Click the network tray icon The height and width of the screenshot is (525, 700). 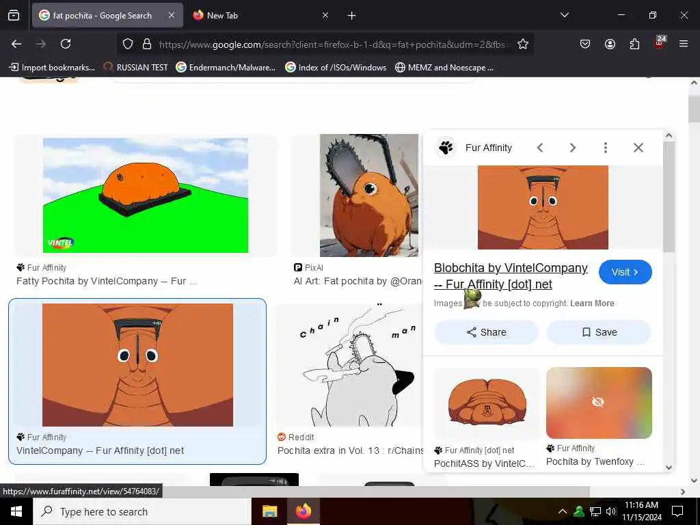click(x=595, y=511)
